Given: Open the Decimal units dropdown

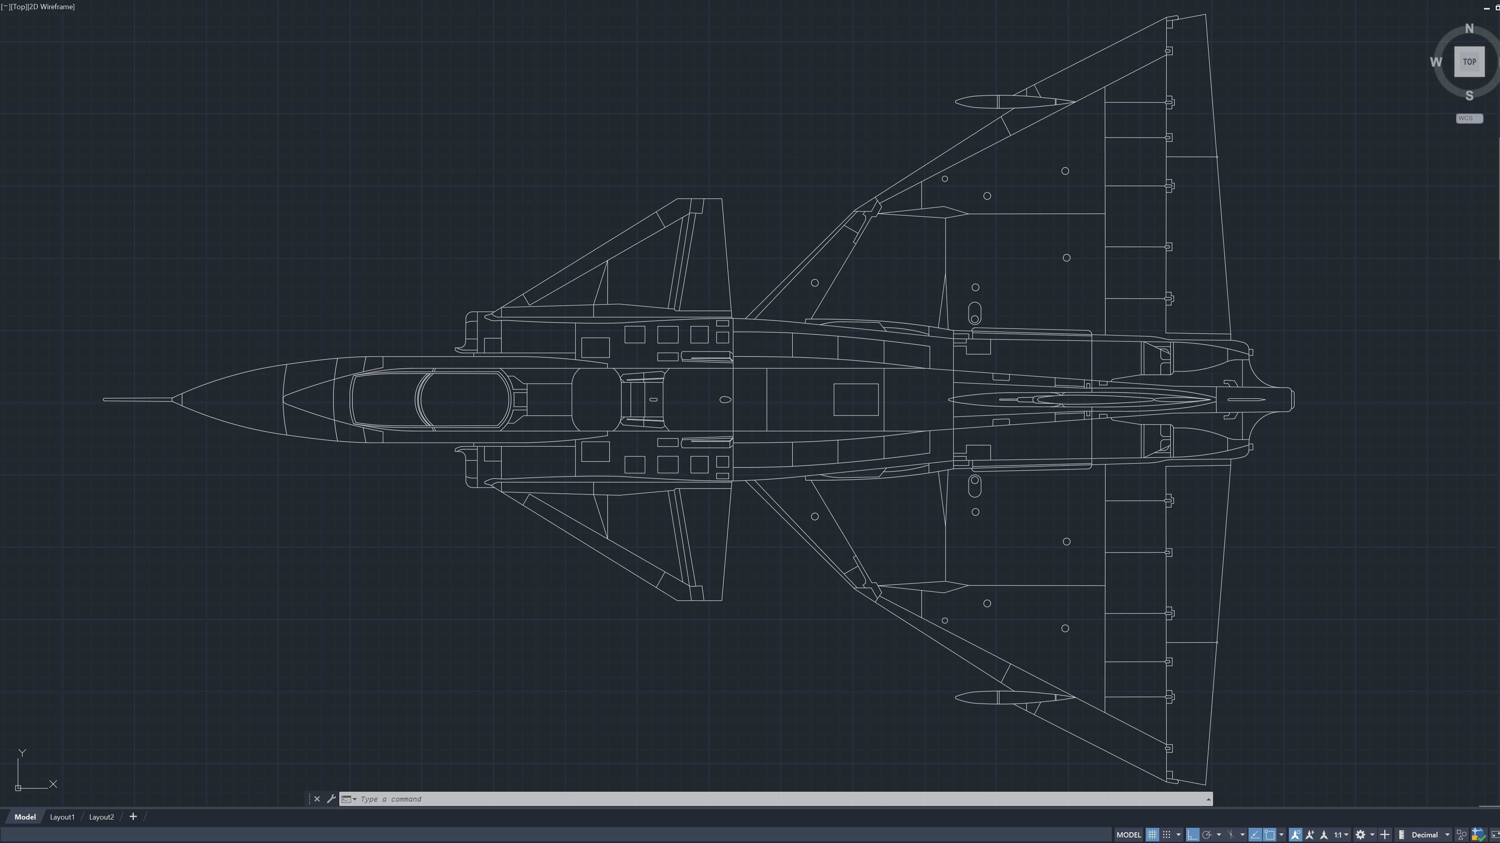Looking at the screenshot, I should click(x=1431, y=835).
